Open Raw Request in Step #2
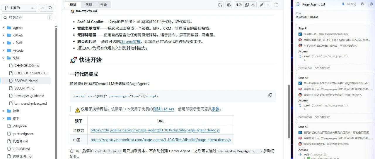This screenshot has height=159, width=375. click(305, 117)
